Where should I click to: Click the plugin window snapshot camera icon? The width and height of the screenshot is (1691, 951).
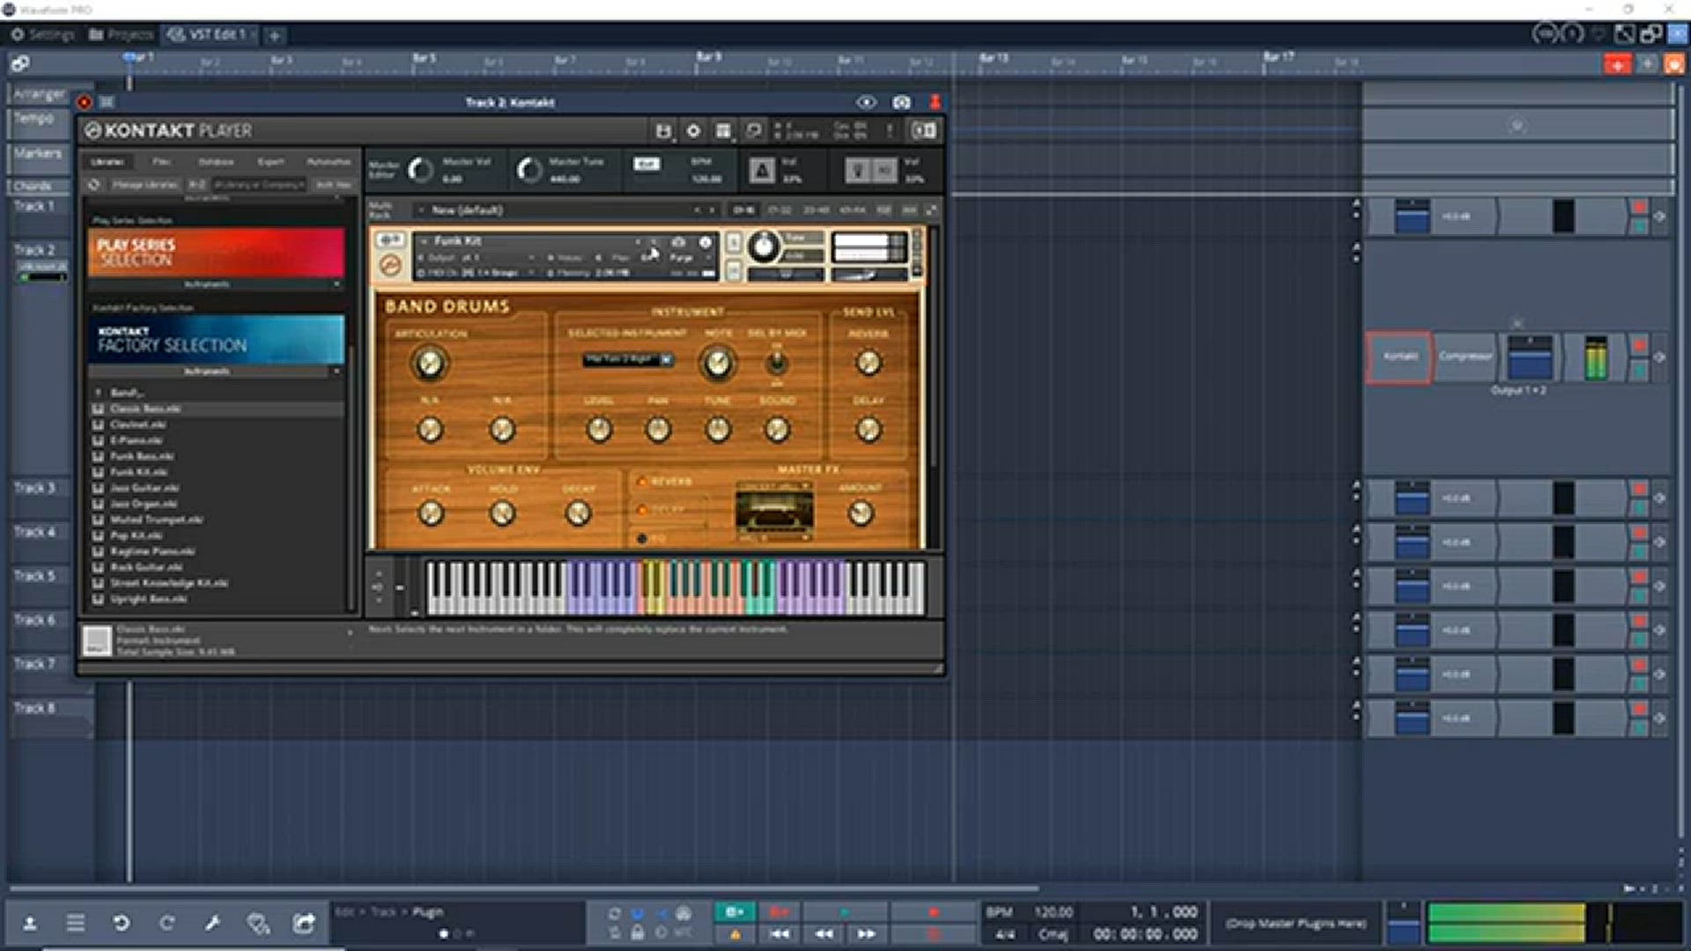(901, 103)
